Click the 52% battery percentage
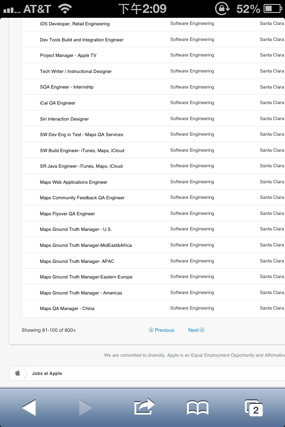The image size is (285, 427). coord(248,9)
